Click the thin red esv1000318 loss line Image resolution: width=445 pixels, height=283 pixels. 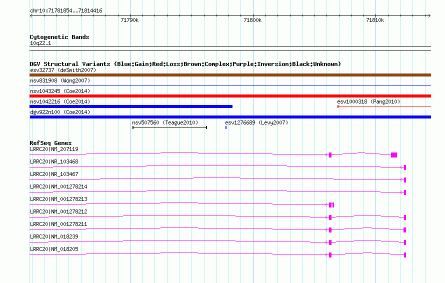coord(384,106)
